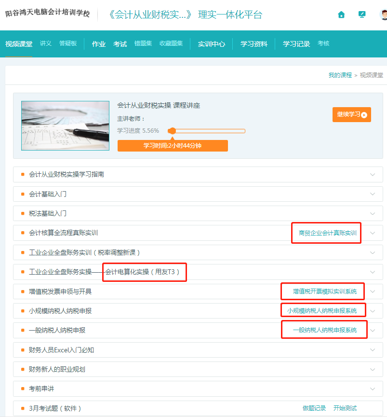Expand 增值税发票申领与开具 chevron
Viewport: 387px width, 417px height.
click(373, 292)
